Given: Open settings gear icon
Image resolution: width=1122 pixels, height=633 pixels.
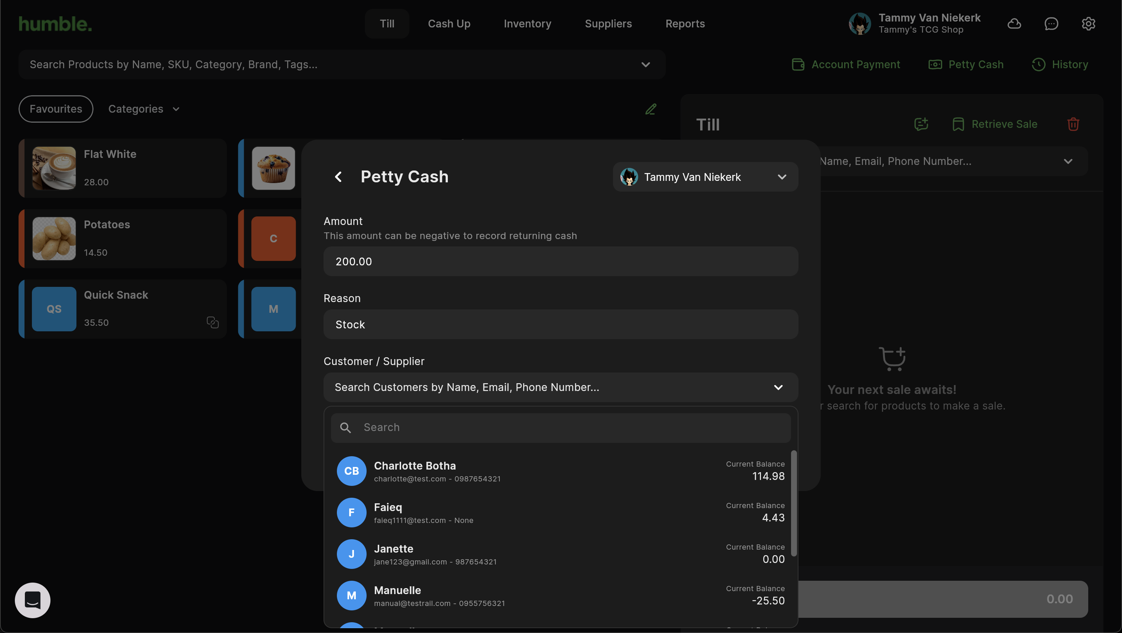Looking at the screenshot, I should [1088, 23].
